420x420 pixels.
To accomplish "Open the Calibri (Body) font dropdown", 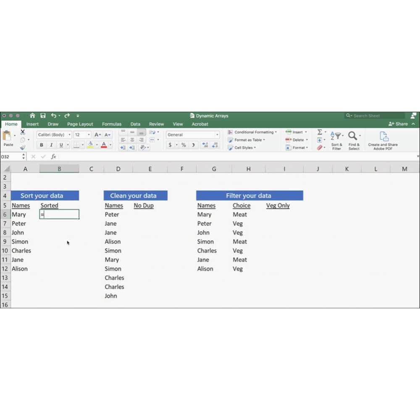I will pos(54,135).
